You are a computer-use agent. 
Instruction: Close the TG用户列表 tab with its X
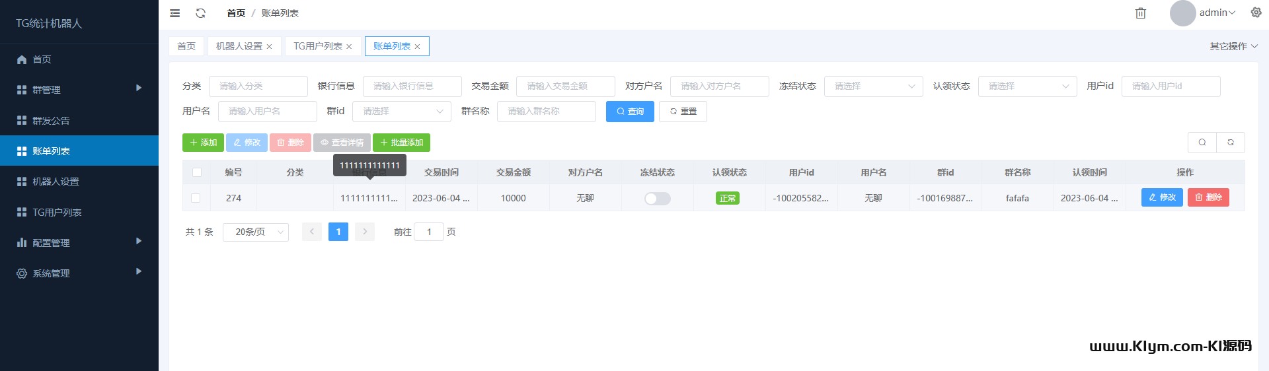tap(349, 47)
